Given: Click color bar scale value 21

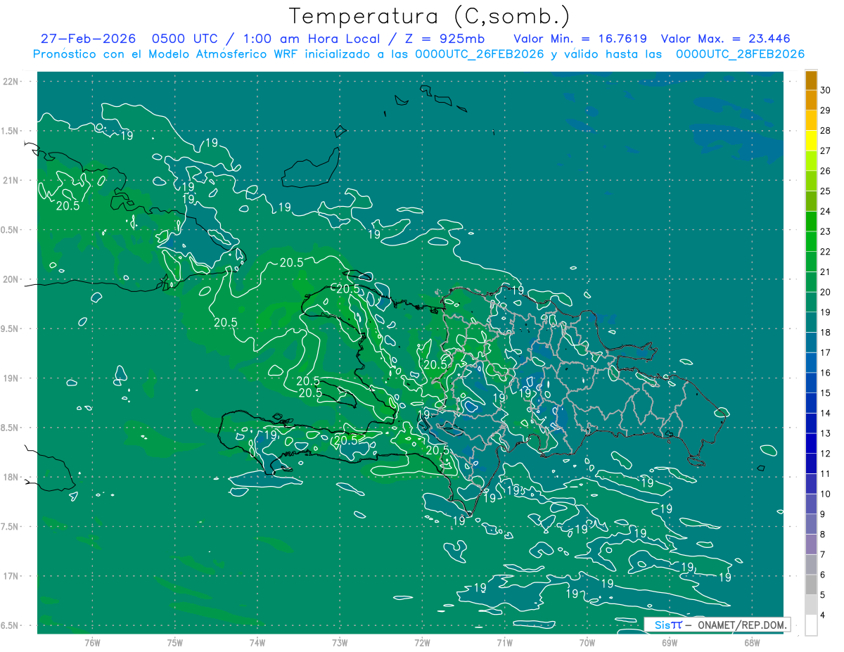Looking at the screenshot, I should pos(826,271).
